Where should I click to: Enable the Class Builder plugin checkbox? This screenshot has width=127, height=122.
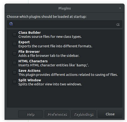pos(14,34)
